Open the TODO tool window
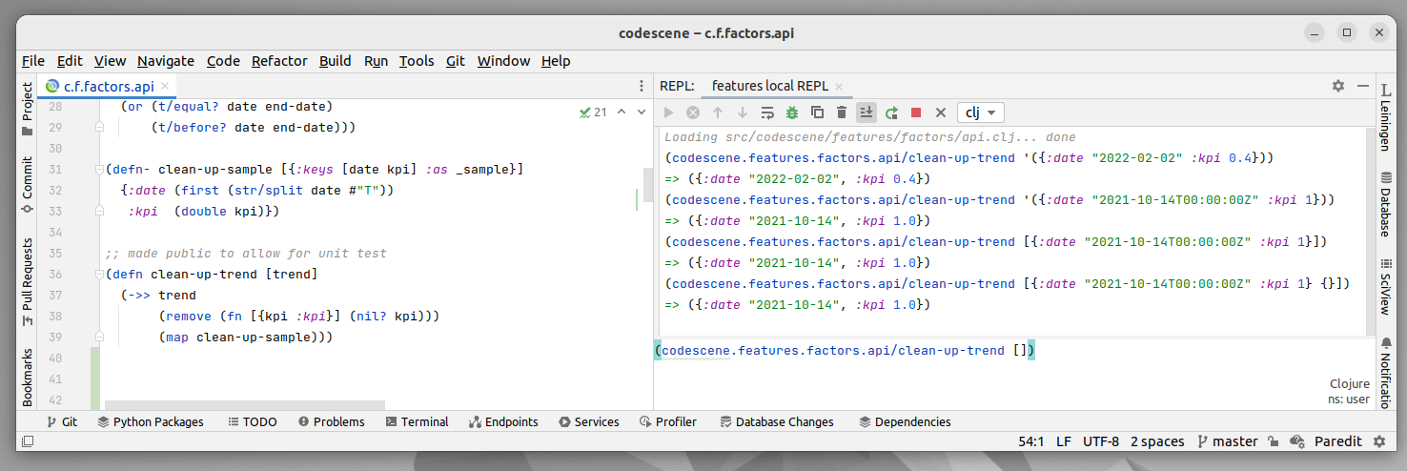This screenshot has width=1407, height=471. (x=252, y=421)
